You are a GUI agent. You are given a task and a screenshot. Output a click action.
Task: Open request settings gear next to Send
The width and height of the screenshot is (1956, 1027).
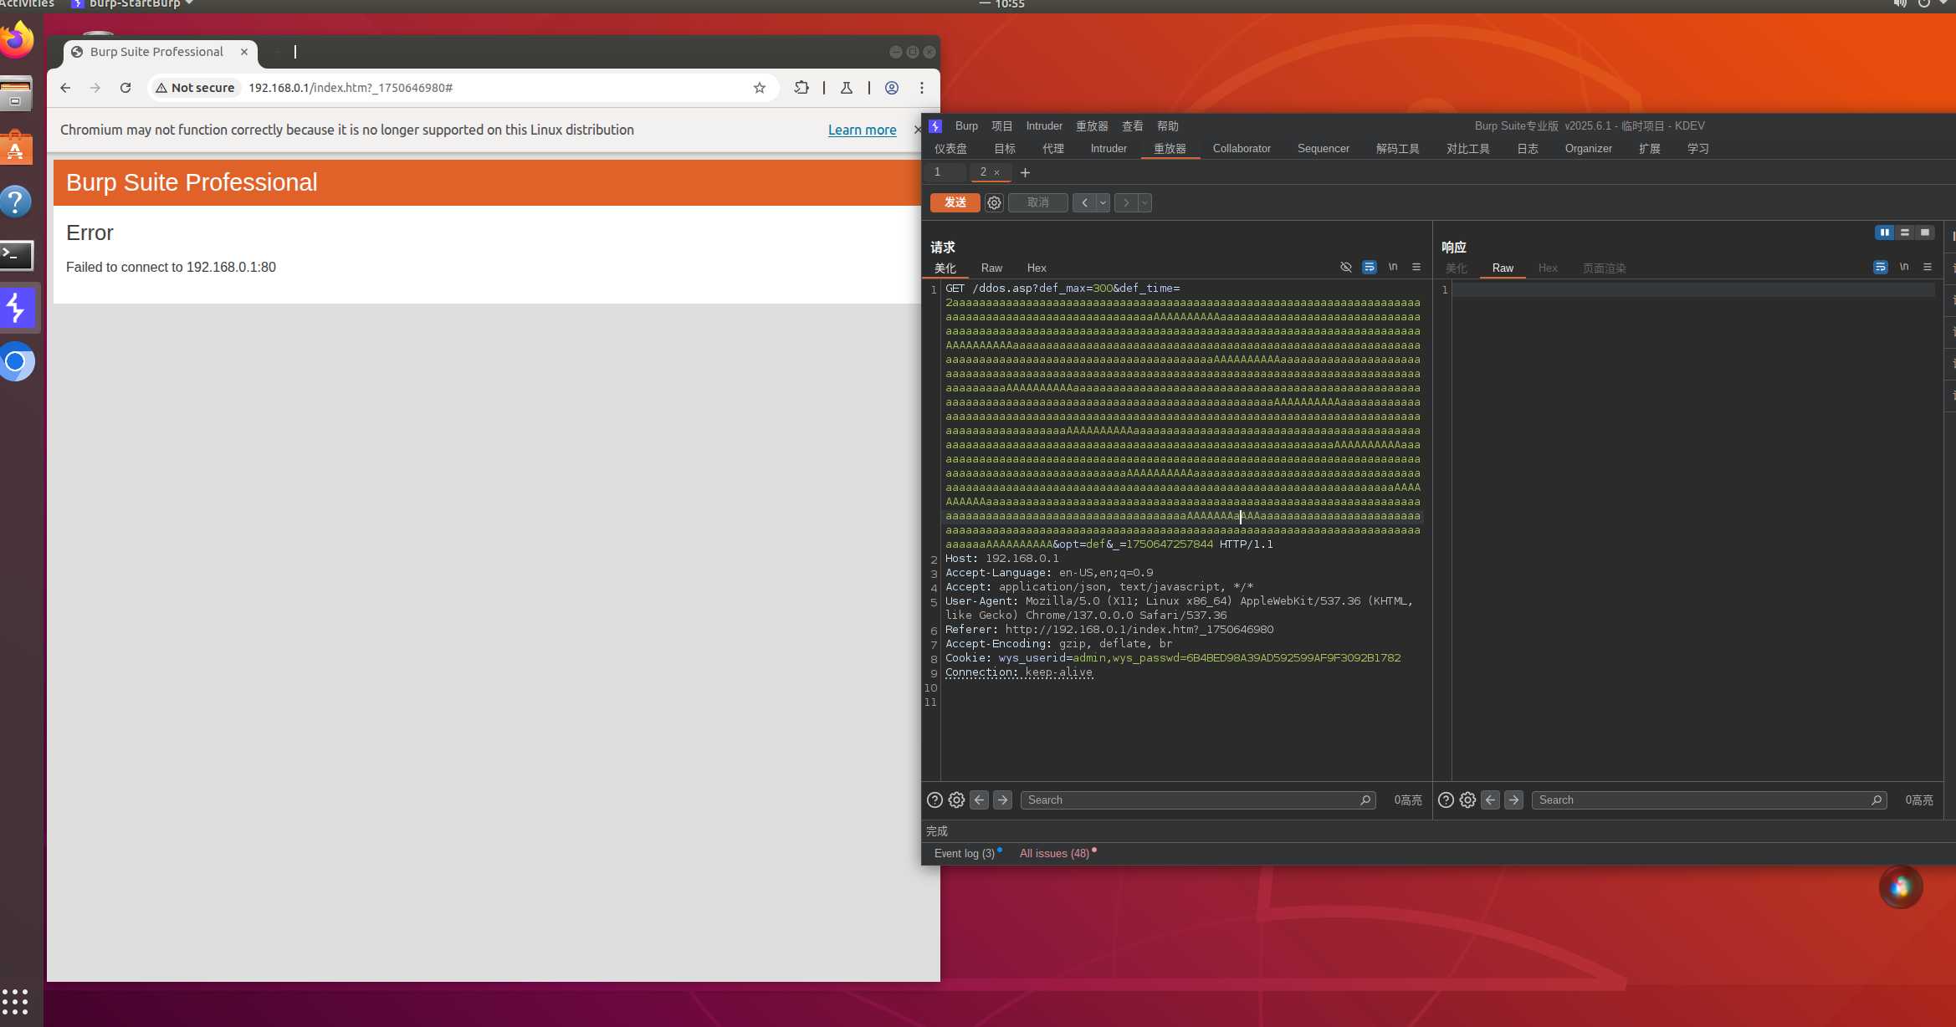click(994, 202)
